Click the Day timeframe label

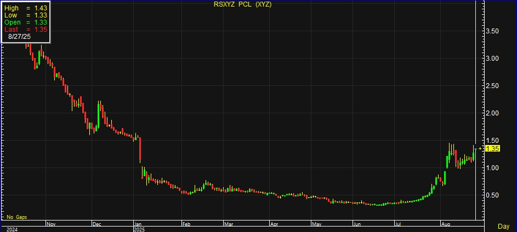tap(503, 227)
